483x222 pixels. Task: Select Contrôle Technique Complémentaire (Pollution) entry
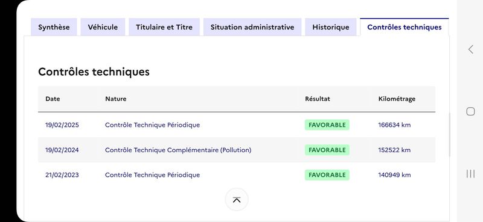coord(178,150)
